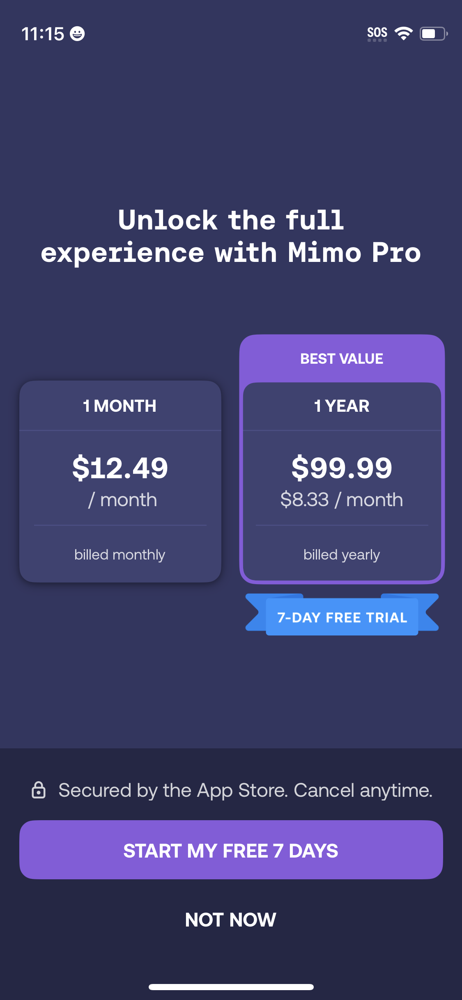Tap the Wi-Fi status icon

point(404,34)
